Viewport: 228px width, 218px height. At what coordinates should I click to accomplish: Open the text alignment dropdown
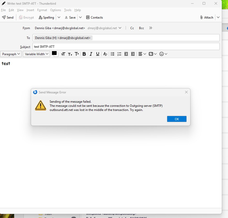(142, 54)
